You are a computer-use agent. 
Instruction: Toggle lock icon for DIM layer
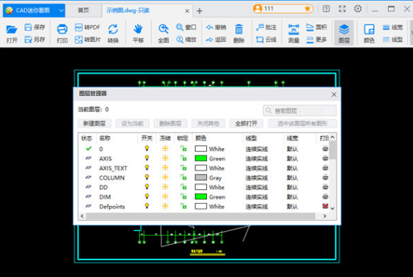point(183,196)
